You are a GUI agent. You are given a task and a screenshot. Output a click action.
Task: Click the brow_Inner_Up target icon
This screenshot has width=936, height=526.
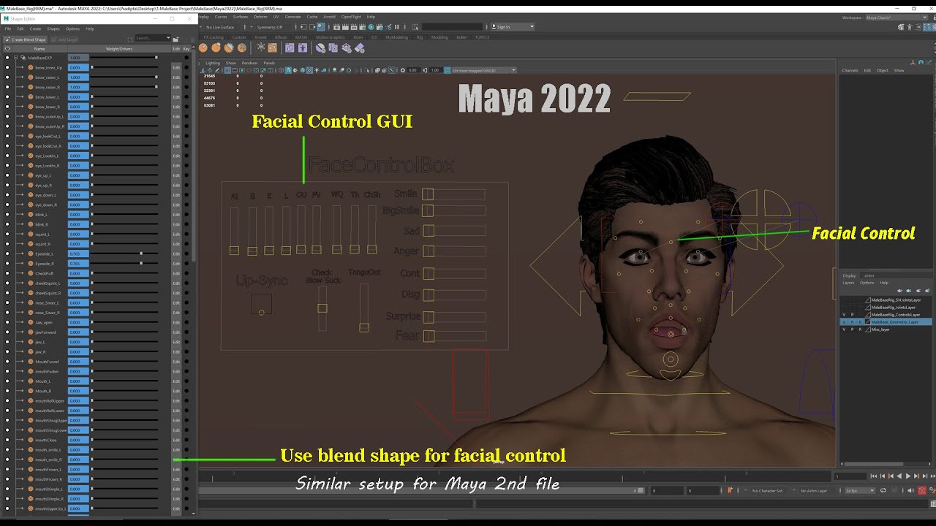point(31,67)
